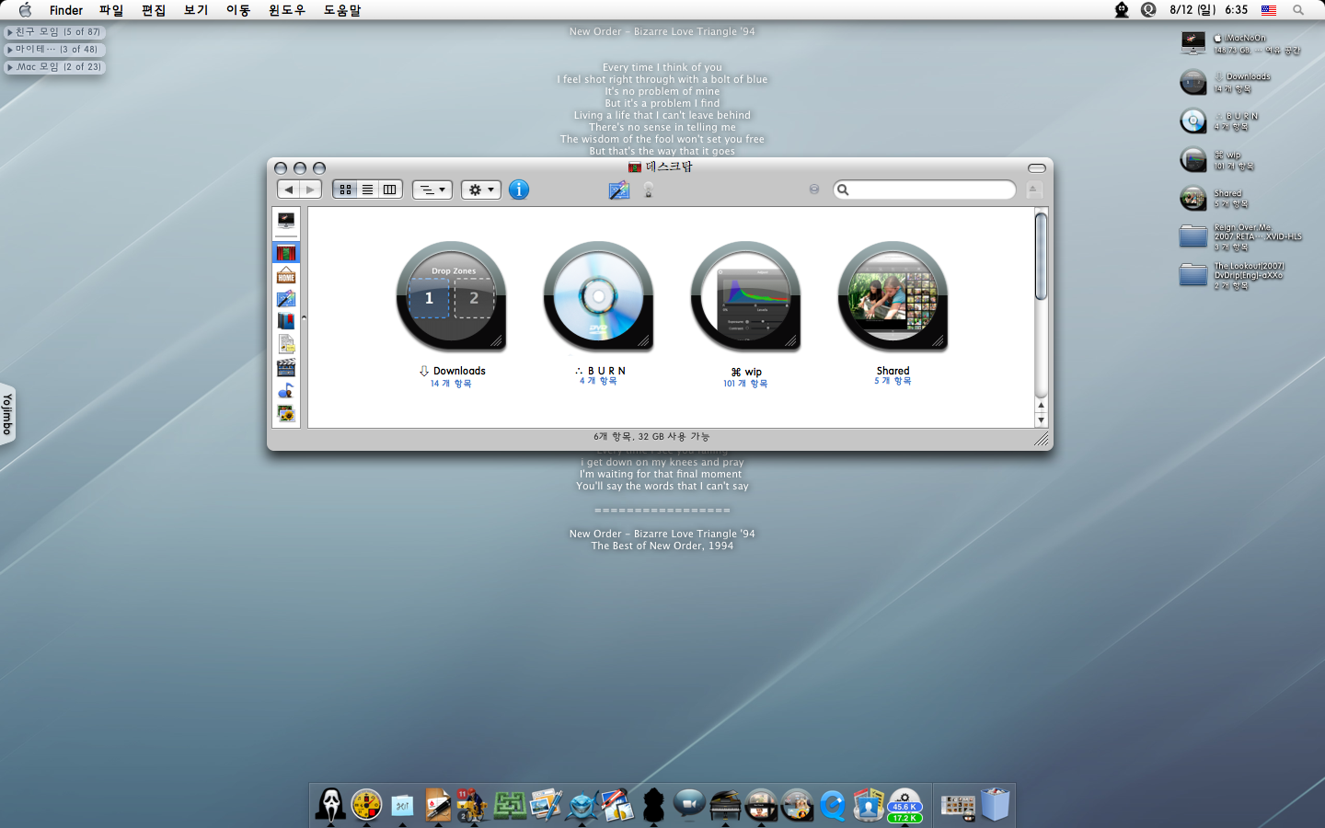This screenshot has width=1325, height=828.
Task: Click the light bulb icon in Finder toolbar
Action: tap(649, 190)
